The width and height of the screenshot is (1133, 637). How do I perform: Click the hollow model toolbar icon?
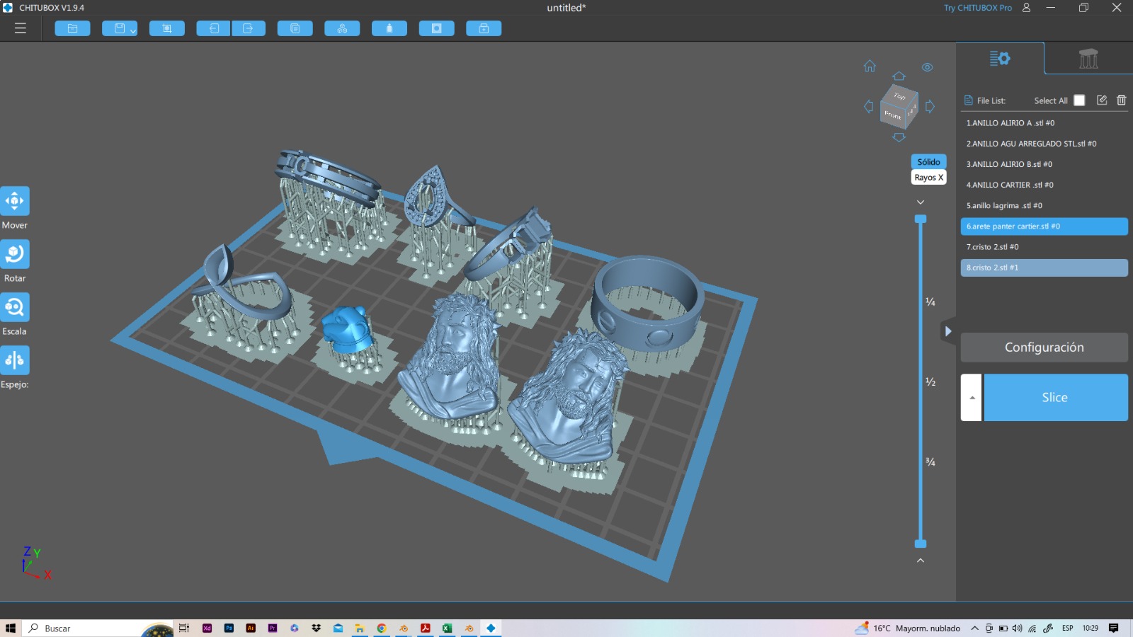(x=436, y=28)
